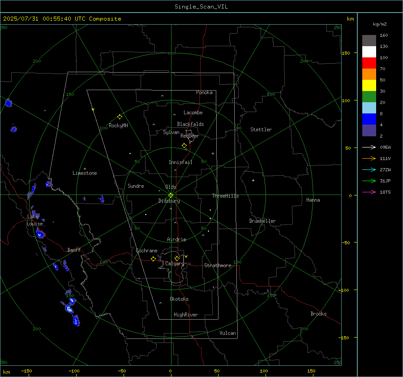Click the Olds label
This screenshot has height=377, width=403.
tap(171, 187)
